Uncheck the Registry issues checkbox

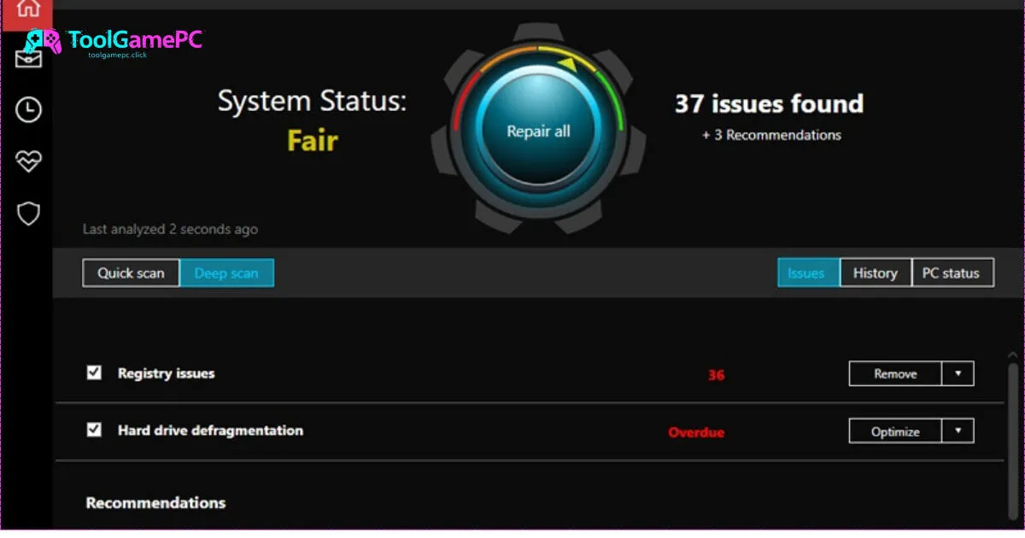[x=94, y=373]
